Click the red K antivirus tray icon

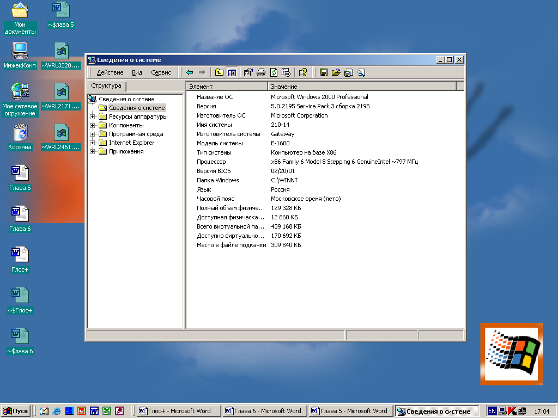(512, 411)
